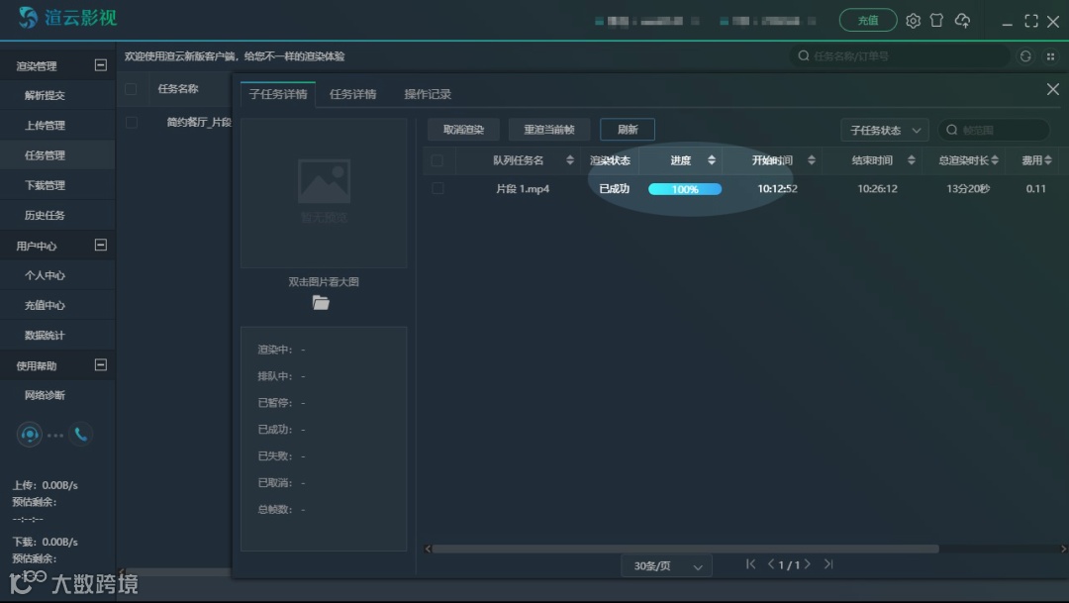Check the select-all checkbox in subtask table
This screenshot has height=603, width=1069.
pos(437,160)
